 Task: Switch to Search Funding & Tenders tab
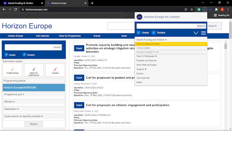pyautogui.click(x=20, y=3)
